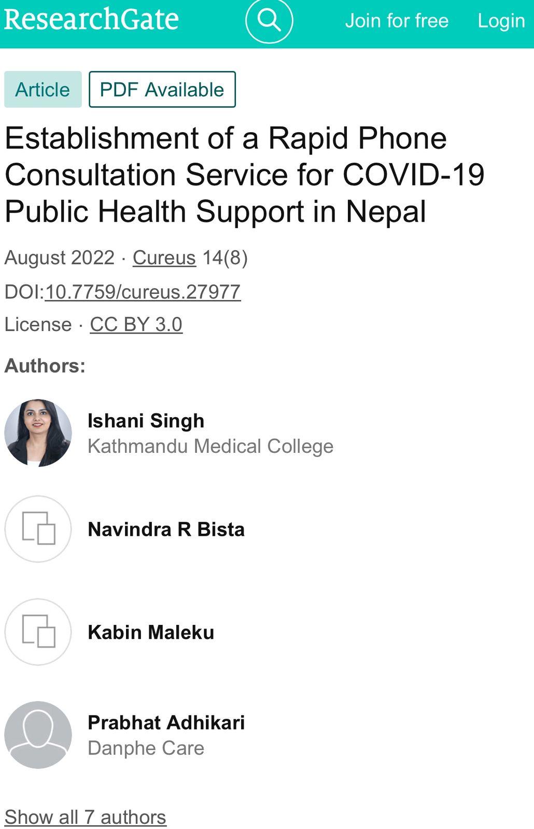This screenshot has height=829, width=534.
Task: Select author name Kabin Maleku
Action: (150, 632)
